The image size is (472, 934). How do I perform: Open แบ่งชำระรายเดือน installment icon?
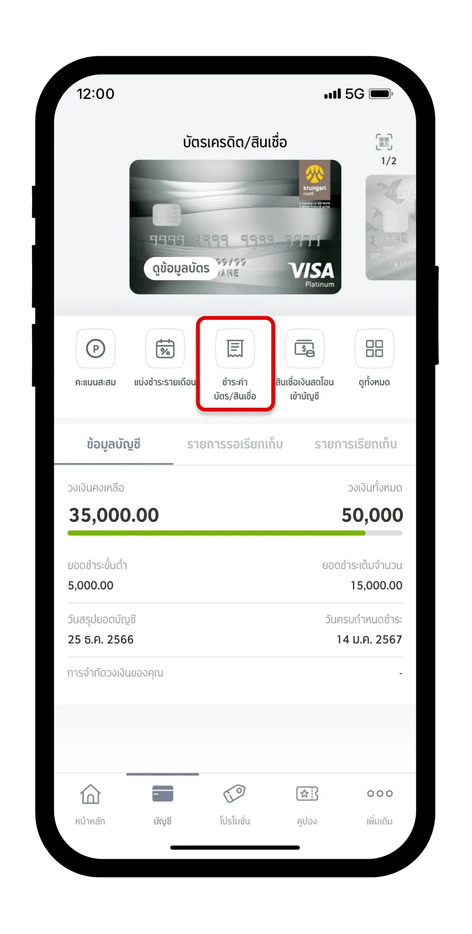click(165, 349)
